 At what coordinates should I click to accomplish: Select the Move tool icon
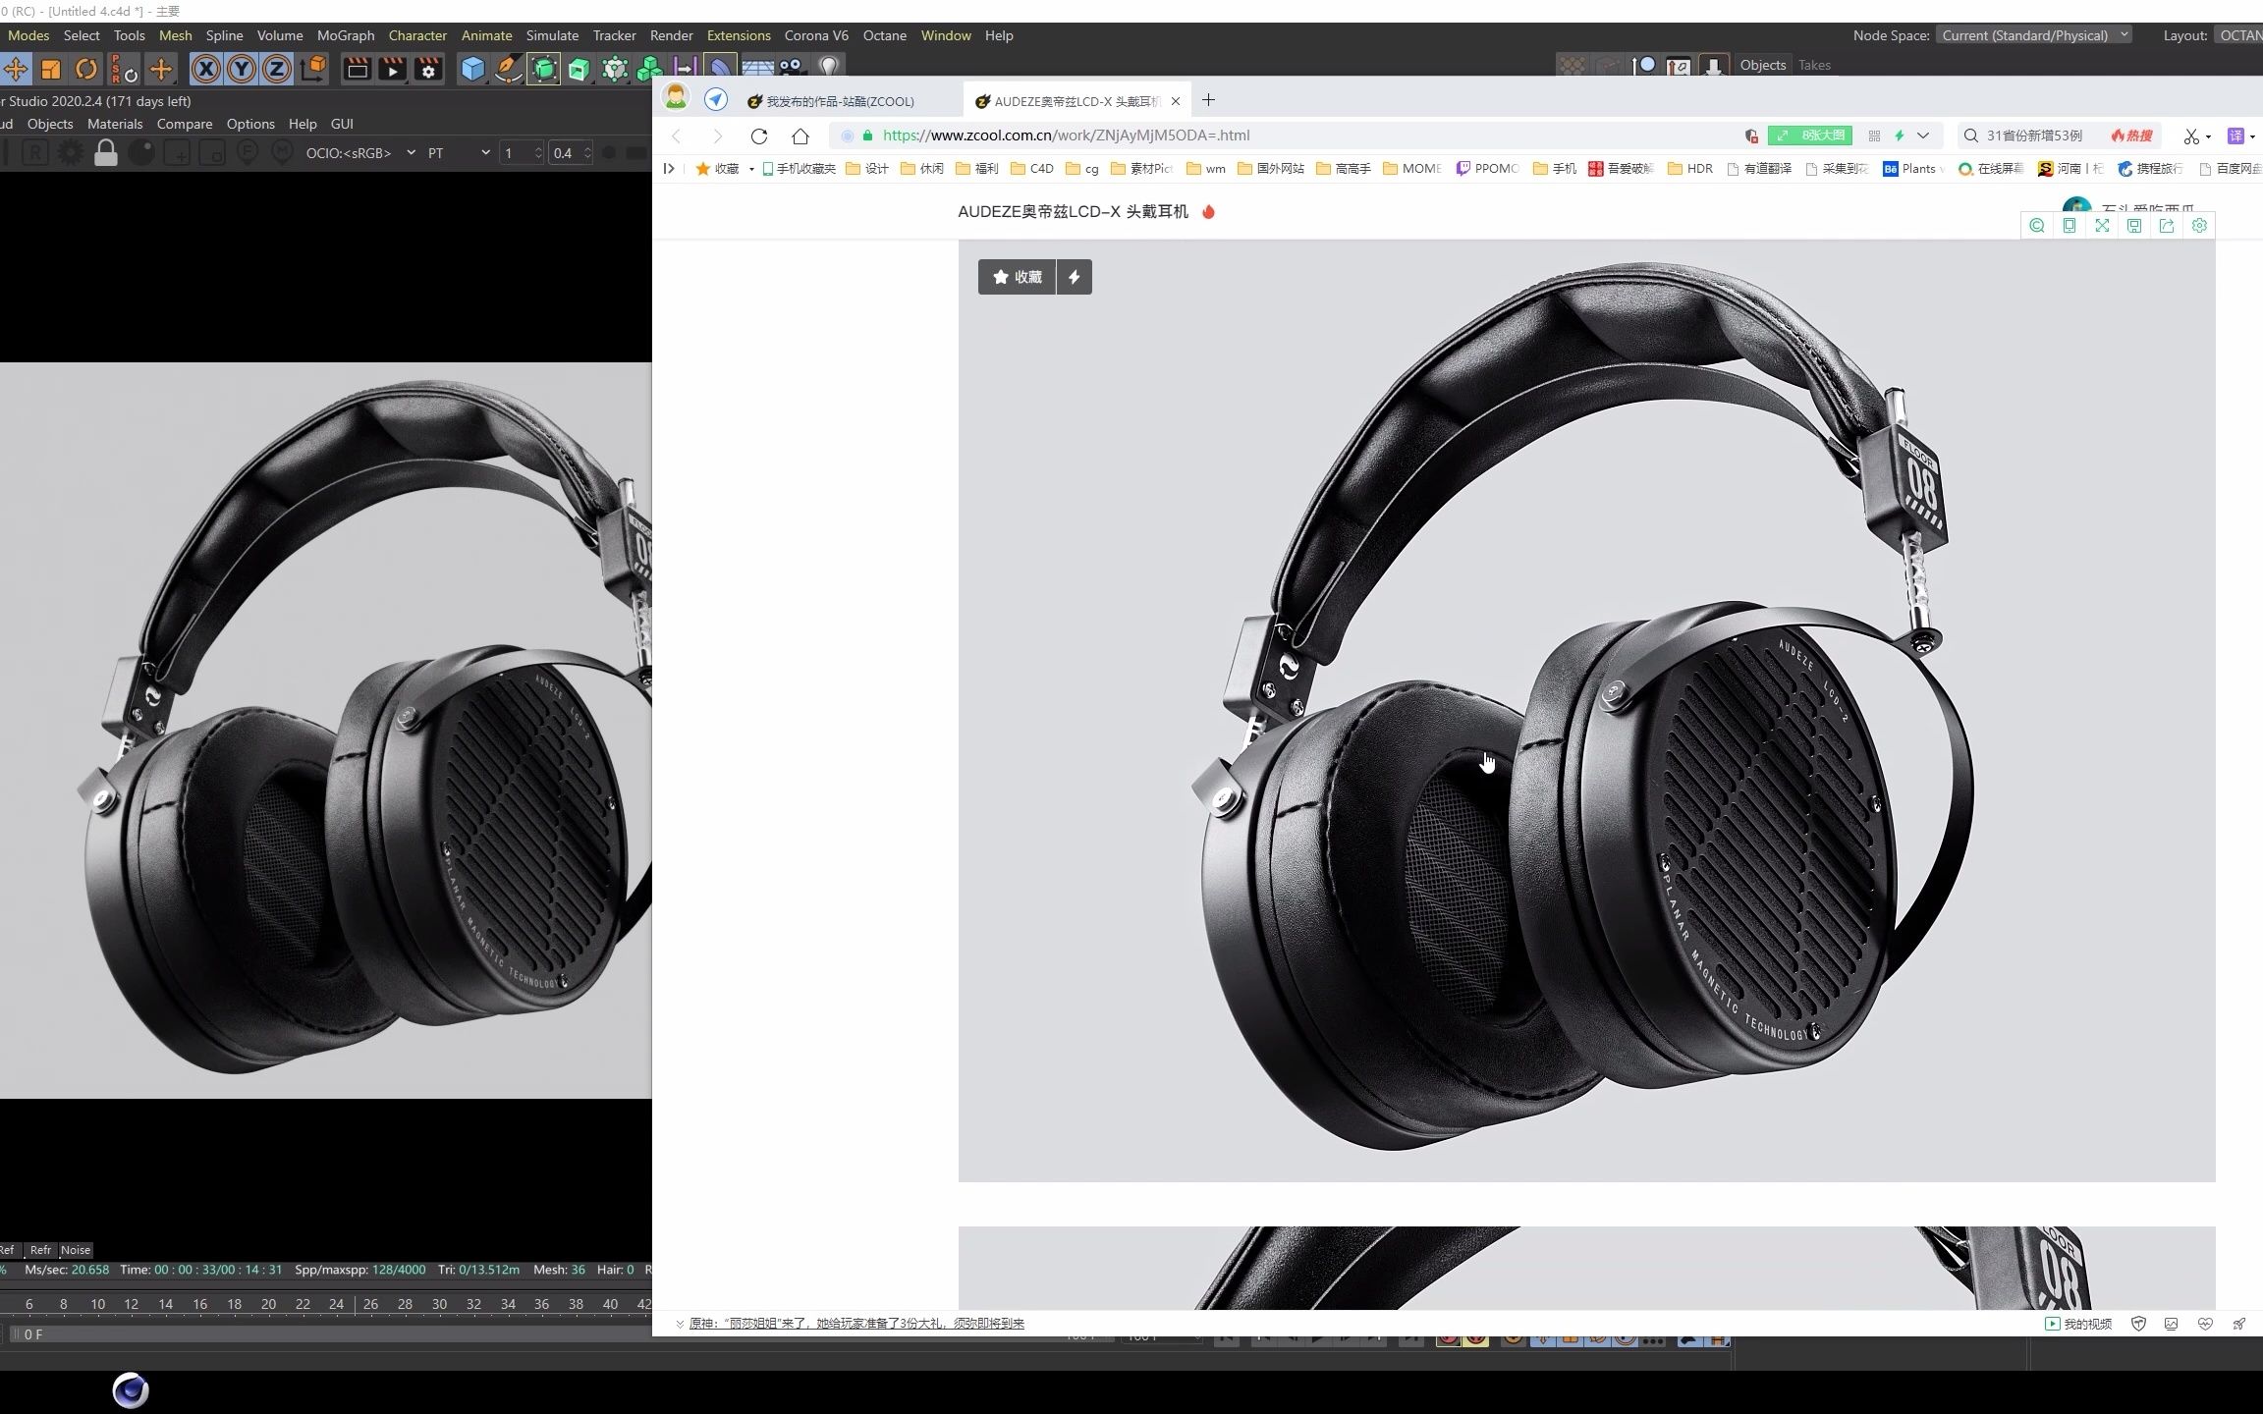point(16,69)
